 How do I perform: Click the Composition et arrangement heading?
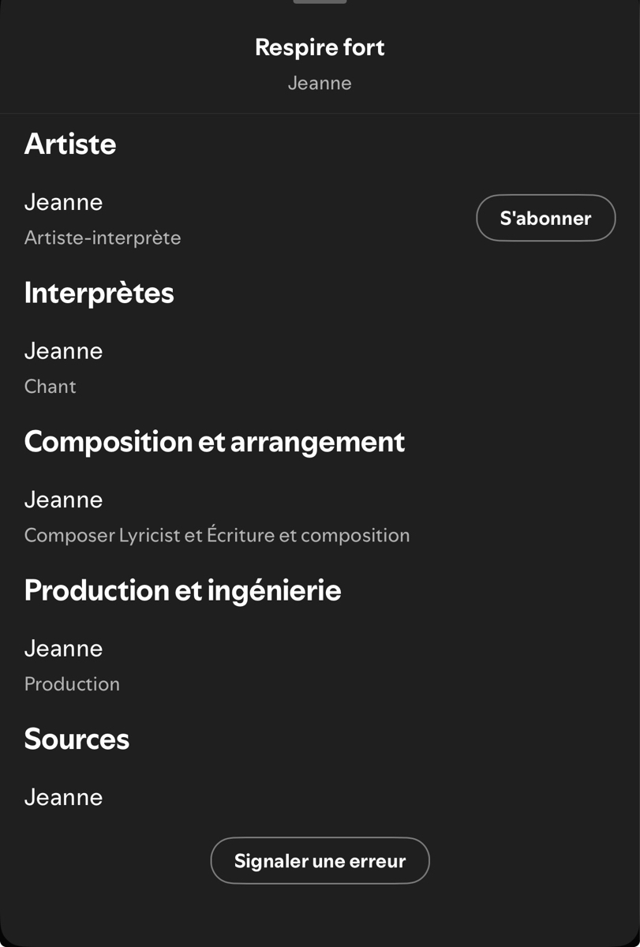tap(214, 442)
